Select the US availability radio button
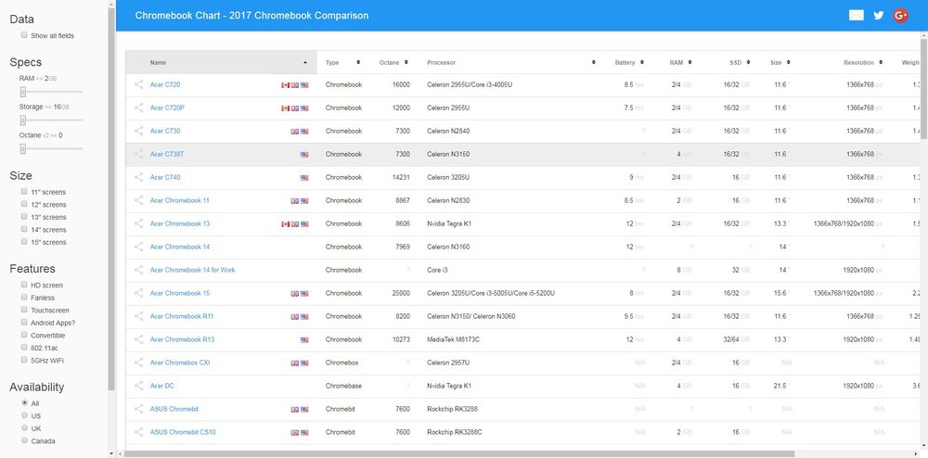 tap(24, 414)
